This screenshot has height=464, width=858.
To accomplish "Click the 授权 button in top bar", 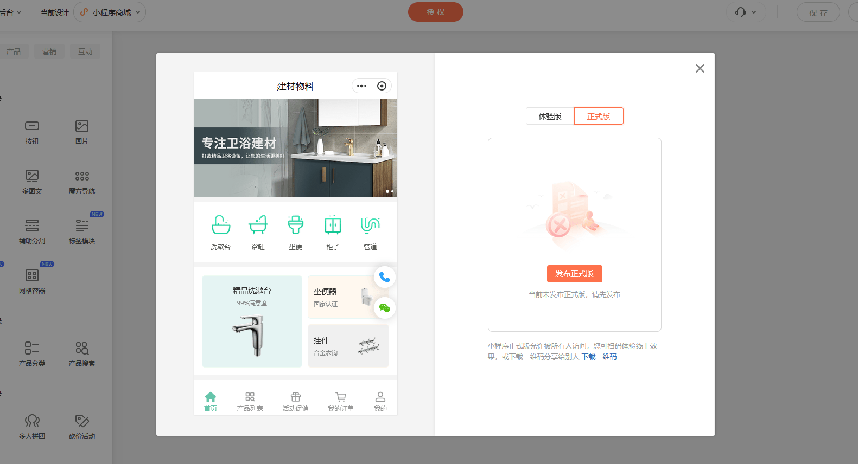I will 435,12.
